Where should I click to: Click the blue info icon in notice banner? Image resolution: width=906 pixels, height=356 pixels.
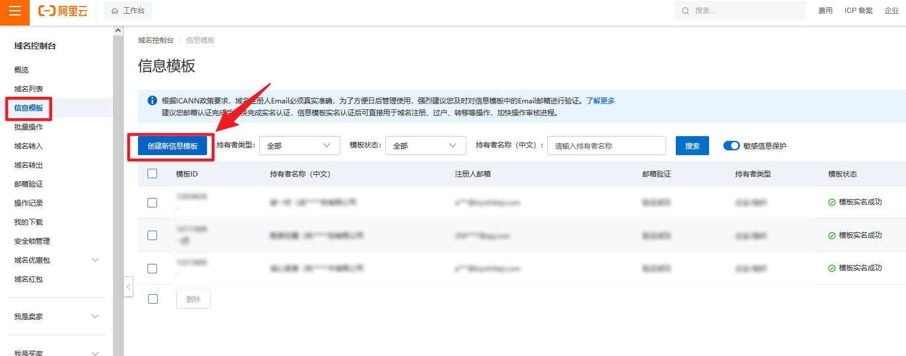tap(152, 100)
